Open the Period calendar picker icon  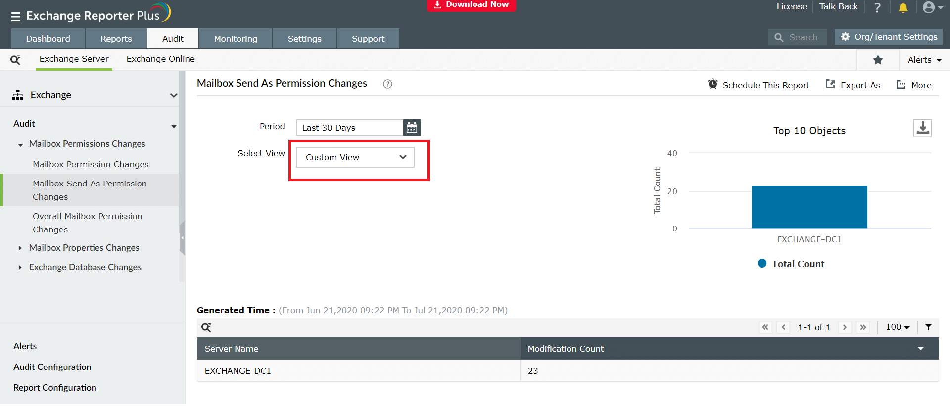coord(412,128)
